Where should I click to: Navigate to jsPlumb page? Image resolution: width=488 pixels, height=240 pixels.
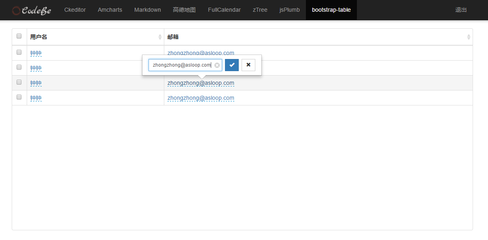(290, 10)
